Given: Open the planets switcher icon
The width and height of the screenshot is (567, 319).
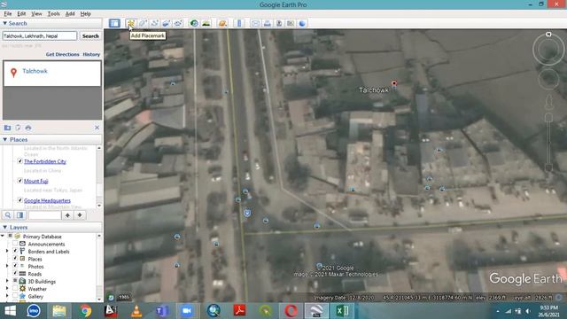Looking at the screenshot, I should pos(222,23).
